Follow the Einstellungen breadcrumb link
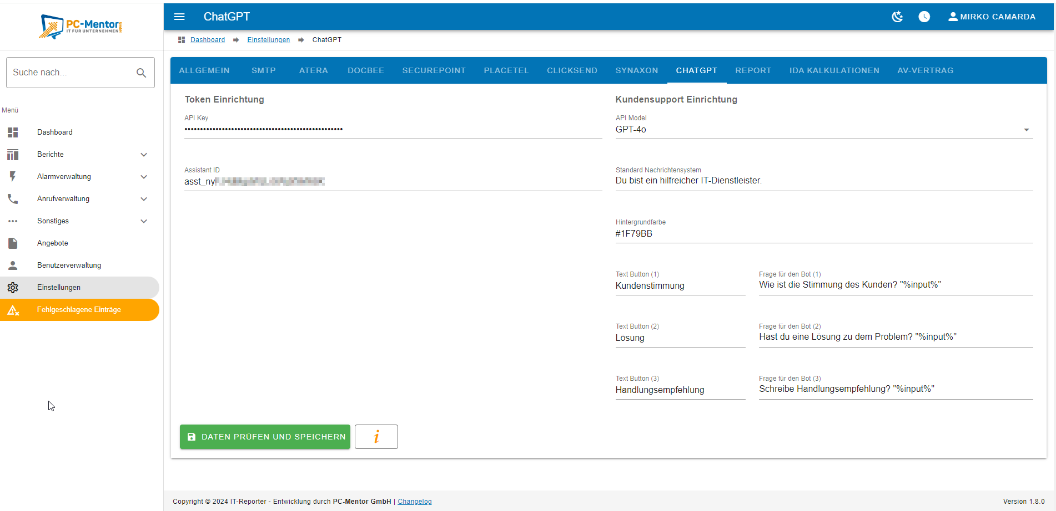1056x511 pixels. [269, 40]
